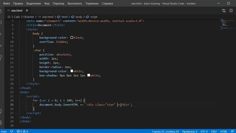Open black color swatch on line 9

72,38
